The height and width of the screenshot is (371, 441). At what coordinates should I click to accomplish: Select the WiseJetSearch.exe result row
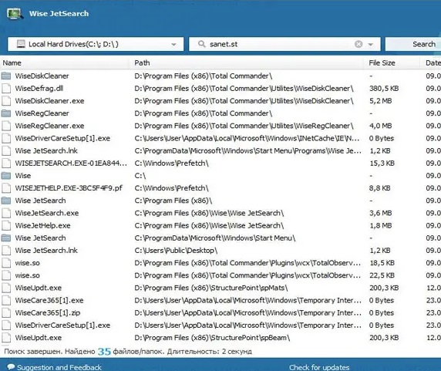point(220,213)
